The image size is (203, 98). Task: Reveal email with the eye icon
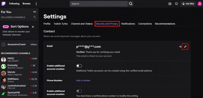click(x=180, y=47)
